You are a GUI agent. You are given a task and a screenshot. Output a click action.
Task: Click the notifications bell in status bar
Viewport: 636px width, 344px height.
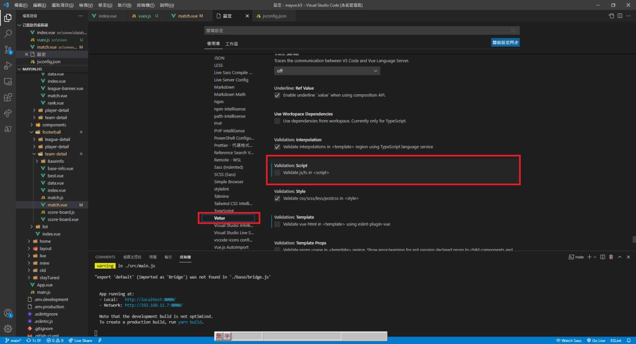click(x=630, y=341)
